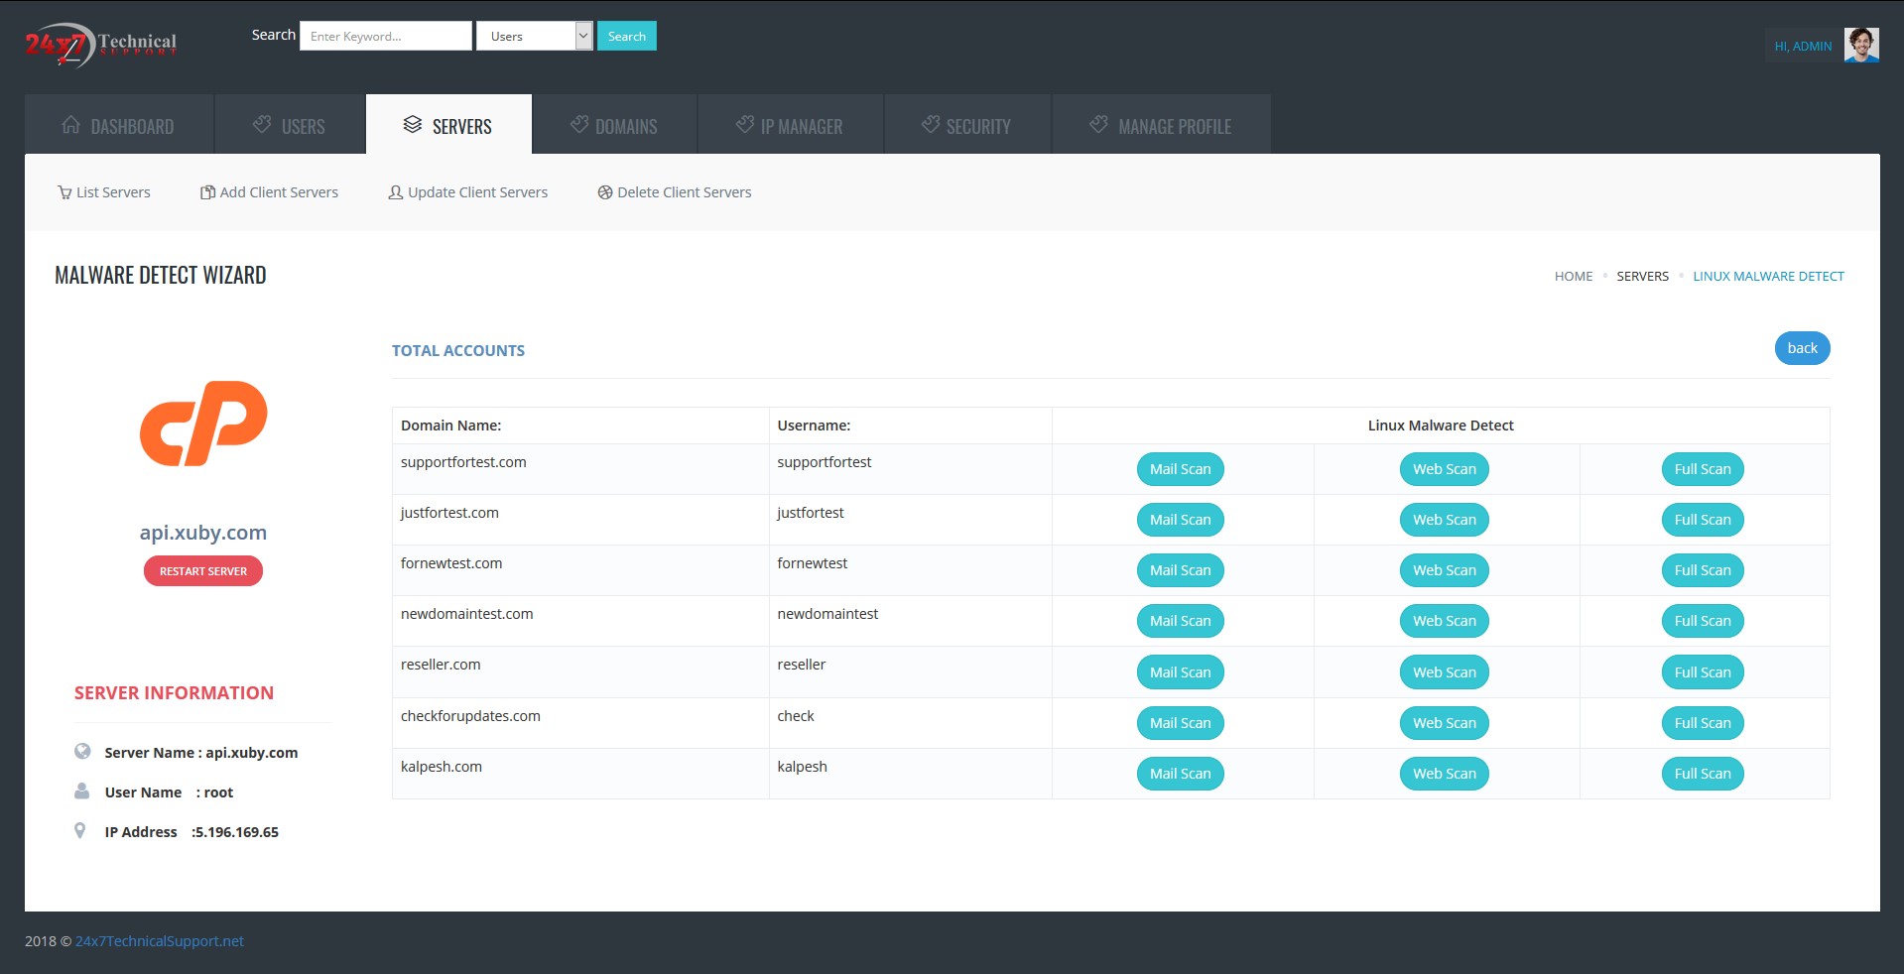
Task: Open the Users search category dropdown
Action: tap(534, 36)
